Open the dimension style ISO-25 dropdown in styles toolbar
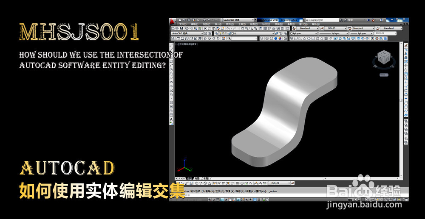 [336, 28]
